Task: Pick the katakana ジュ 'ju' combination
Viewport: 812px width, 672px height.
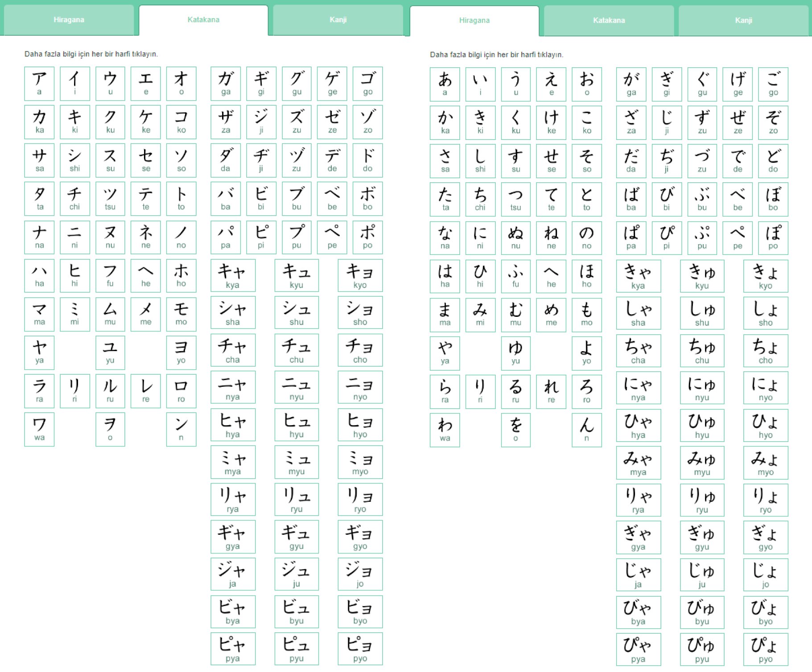Action: tap(297, 574)
